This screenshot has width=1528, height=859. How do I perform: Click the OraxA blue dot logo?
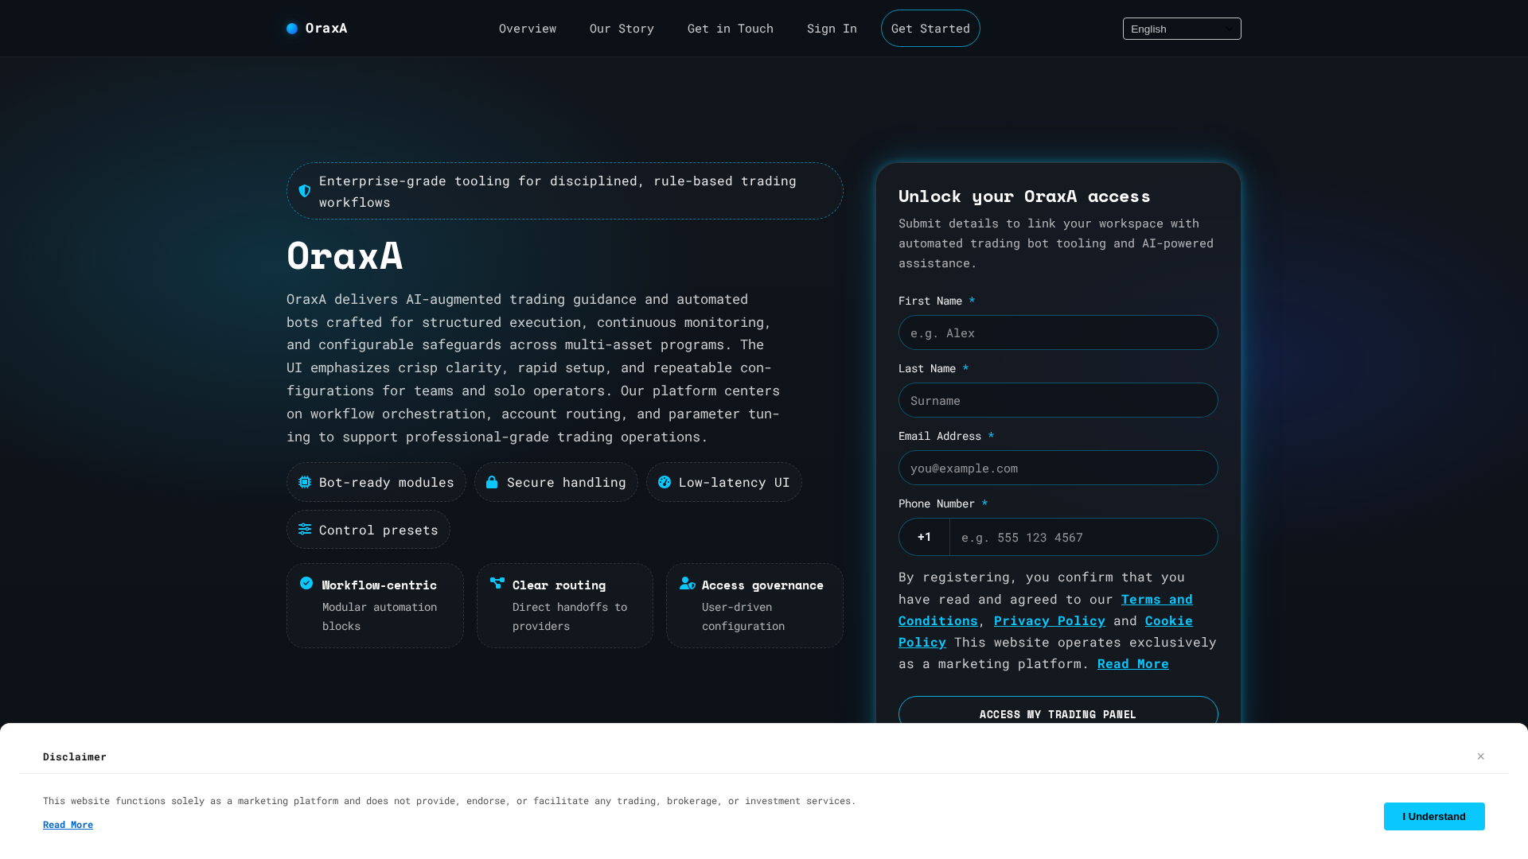(x=292, y=29)
